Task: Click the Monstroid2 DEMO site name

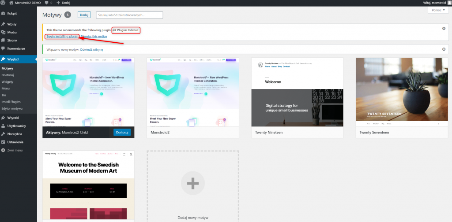Action: (28, 3)
